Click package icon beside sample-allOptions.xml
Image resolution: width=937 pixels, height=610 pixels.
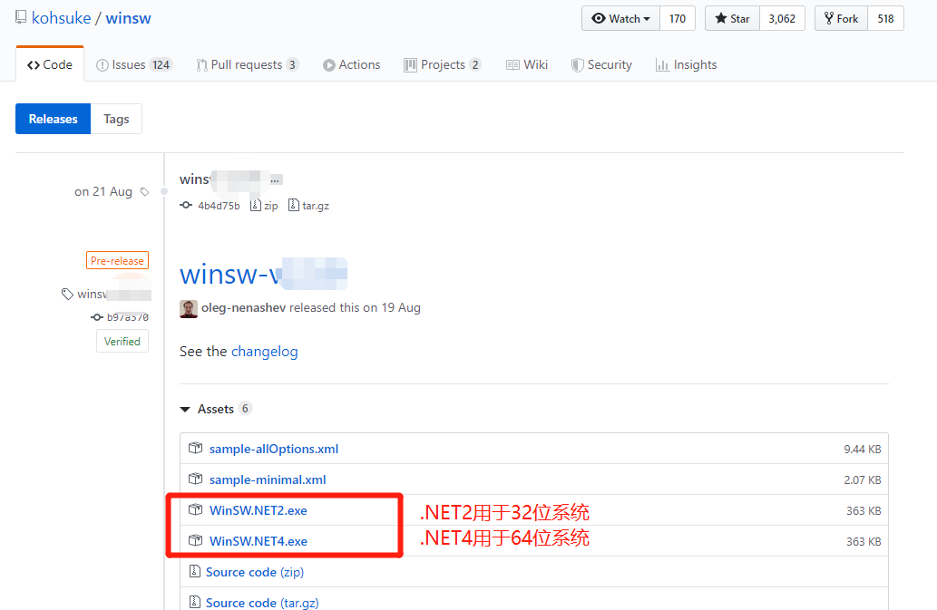pyautogui.click(x=195, y=448)
